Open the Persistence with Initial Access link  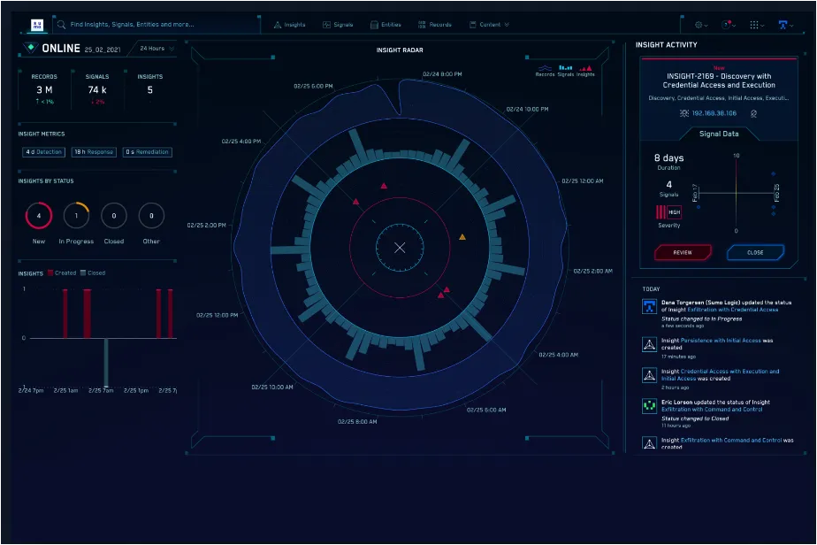(721, 340)
